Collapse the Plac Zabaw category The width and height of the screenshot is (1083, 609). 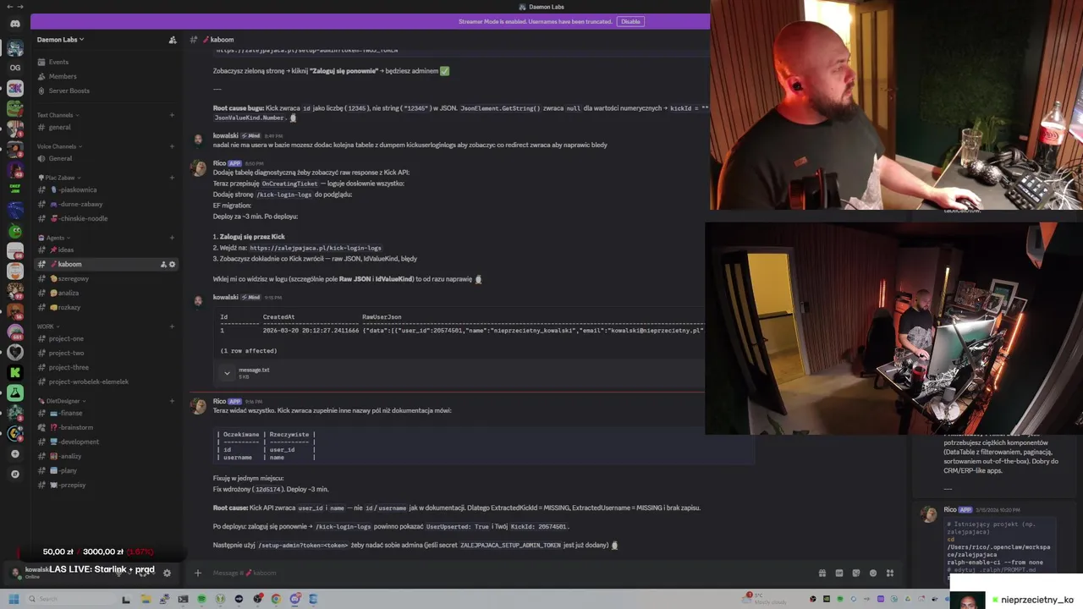[x=59, y=178]
